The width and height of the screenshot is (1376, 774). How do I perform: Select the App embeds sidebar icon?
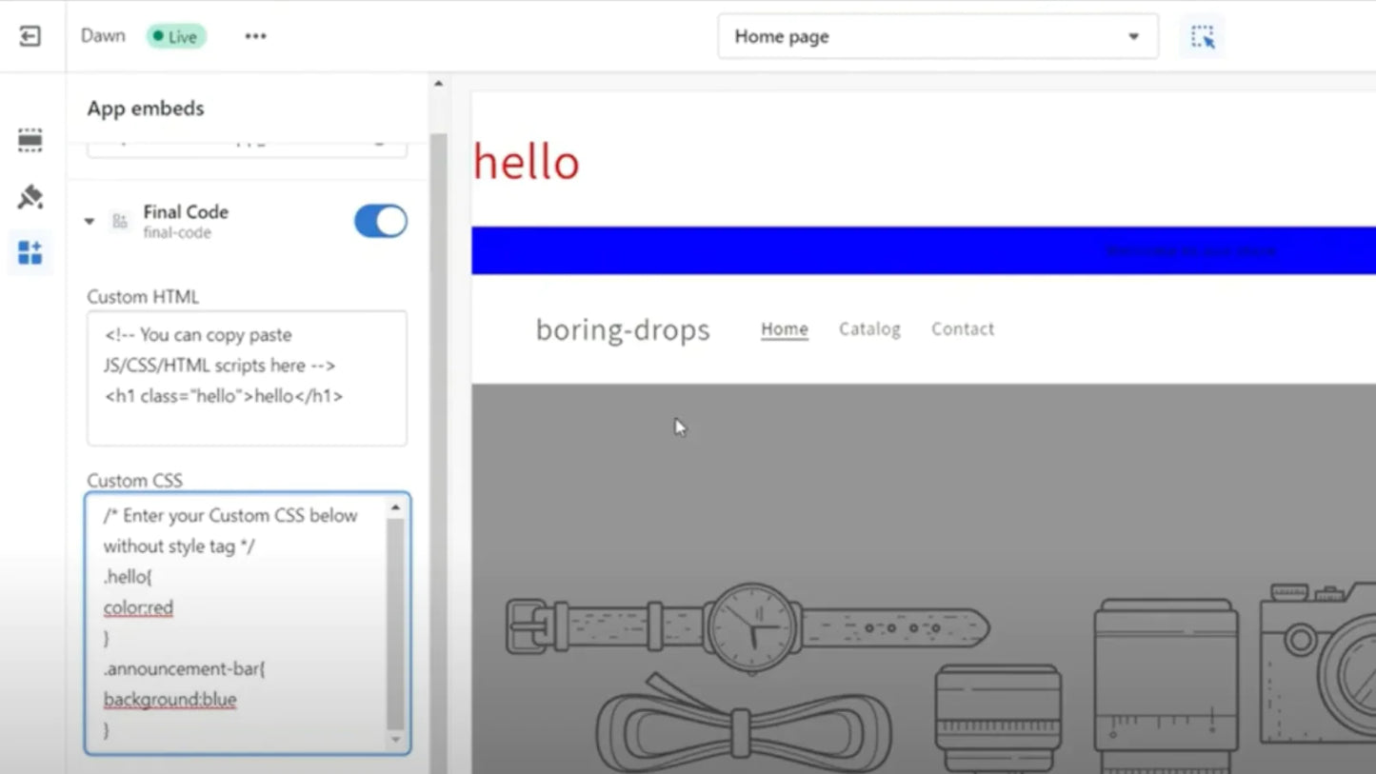pos(30,253)
